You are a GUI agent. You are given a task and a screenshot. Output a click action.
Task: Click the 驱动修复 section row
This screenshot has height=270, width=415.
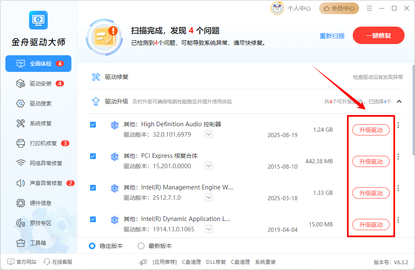pyautogui.click(x=245, y=77)
